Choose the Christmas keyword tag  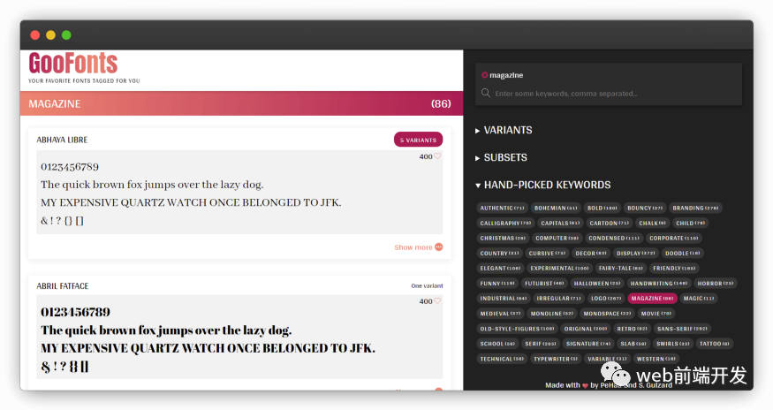tap(503, 238)
